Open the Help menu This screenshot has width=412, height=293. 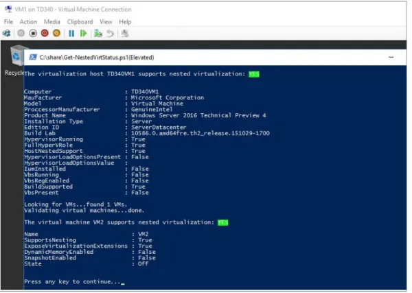[x=125, y=22]
